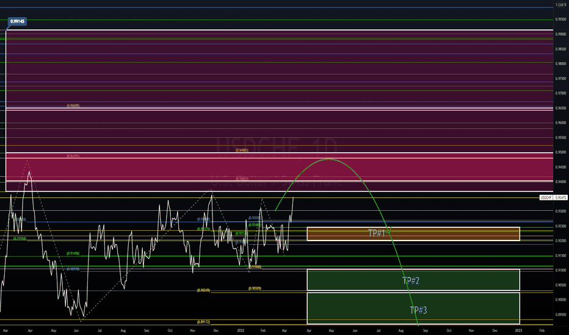Click the 0.90000 price axis label

560,300
